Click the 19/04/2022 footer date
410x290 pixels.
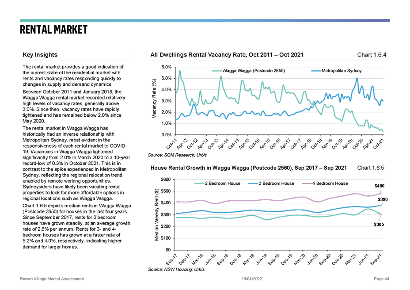251,279
